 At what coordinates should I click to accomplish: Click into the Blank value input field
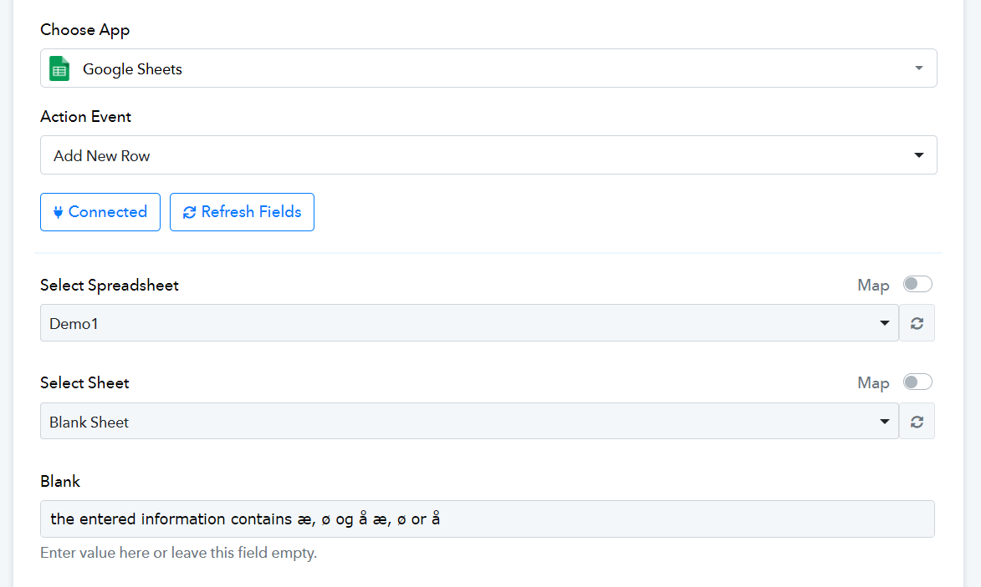[x=488, y=519]
